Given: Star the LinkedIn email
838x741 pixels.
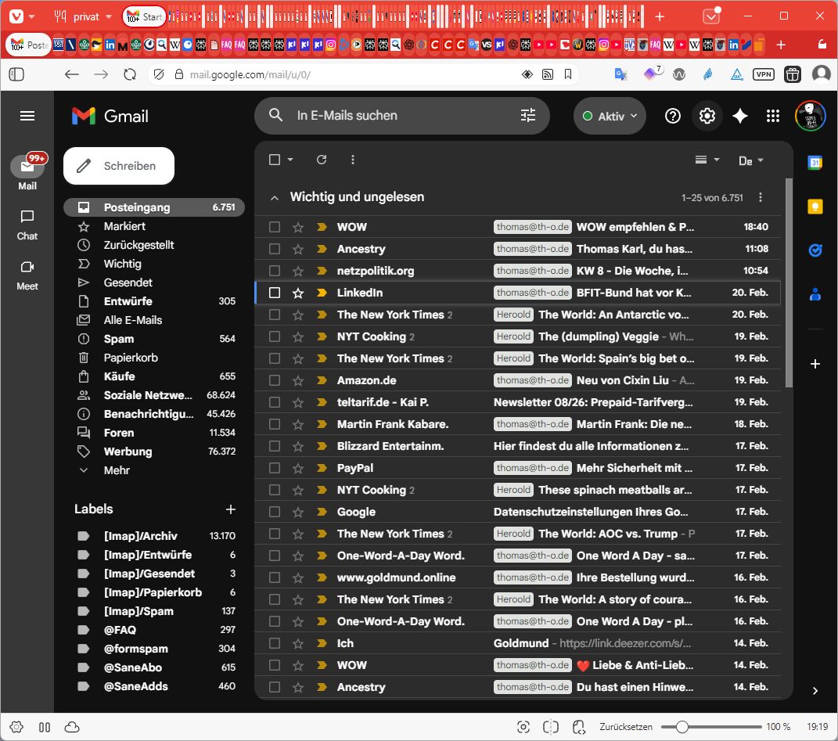Looking at the screenshot, I should coord(297,293).
